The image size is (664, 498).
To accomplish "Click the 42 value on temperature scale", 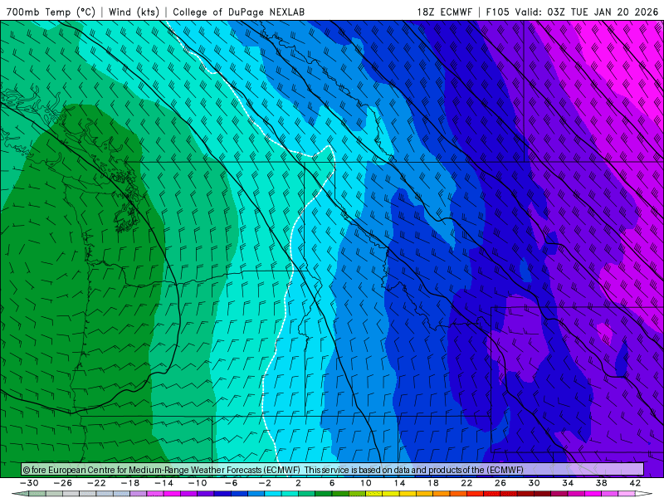I will tap(635, 483).
